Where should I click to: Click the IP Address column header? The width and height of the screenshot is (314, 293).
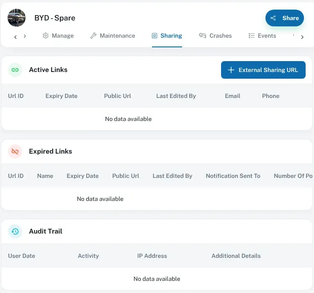pyautogui.click(x=152, y=256)
